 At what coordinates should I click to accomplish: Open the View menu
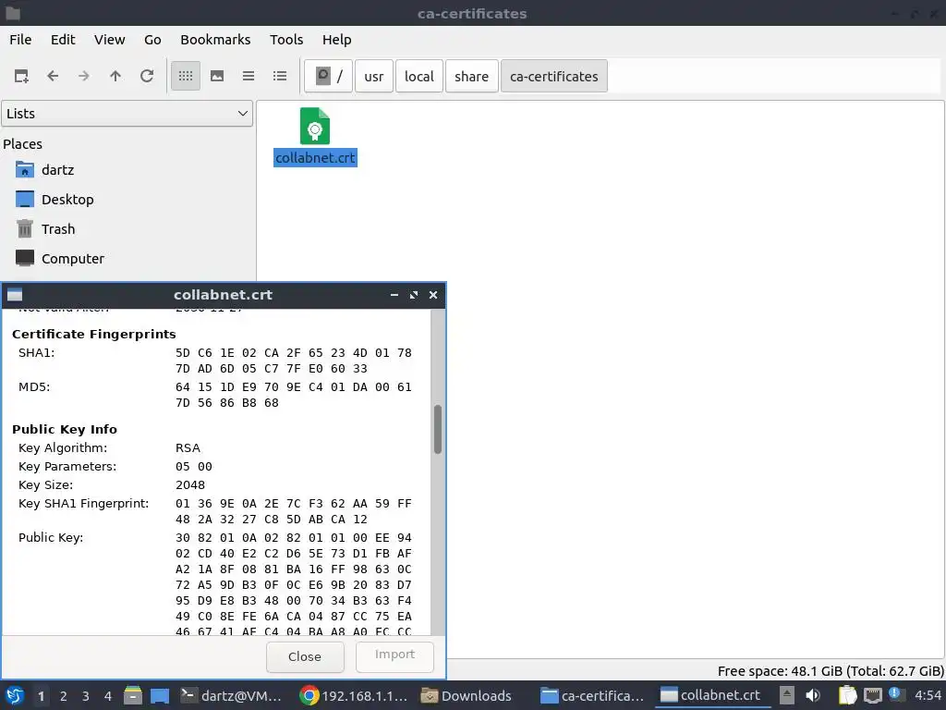[109, 40]
